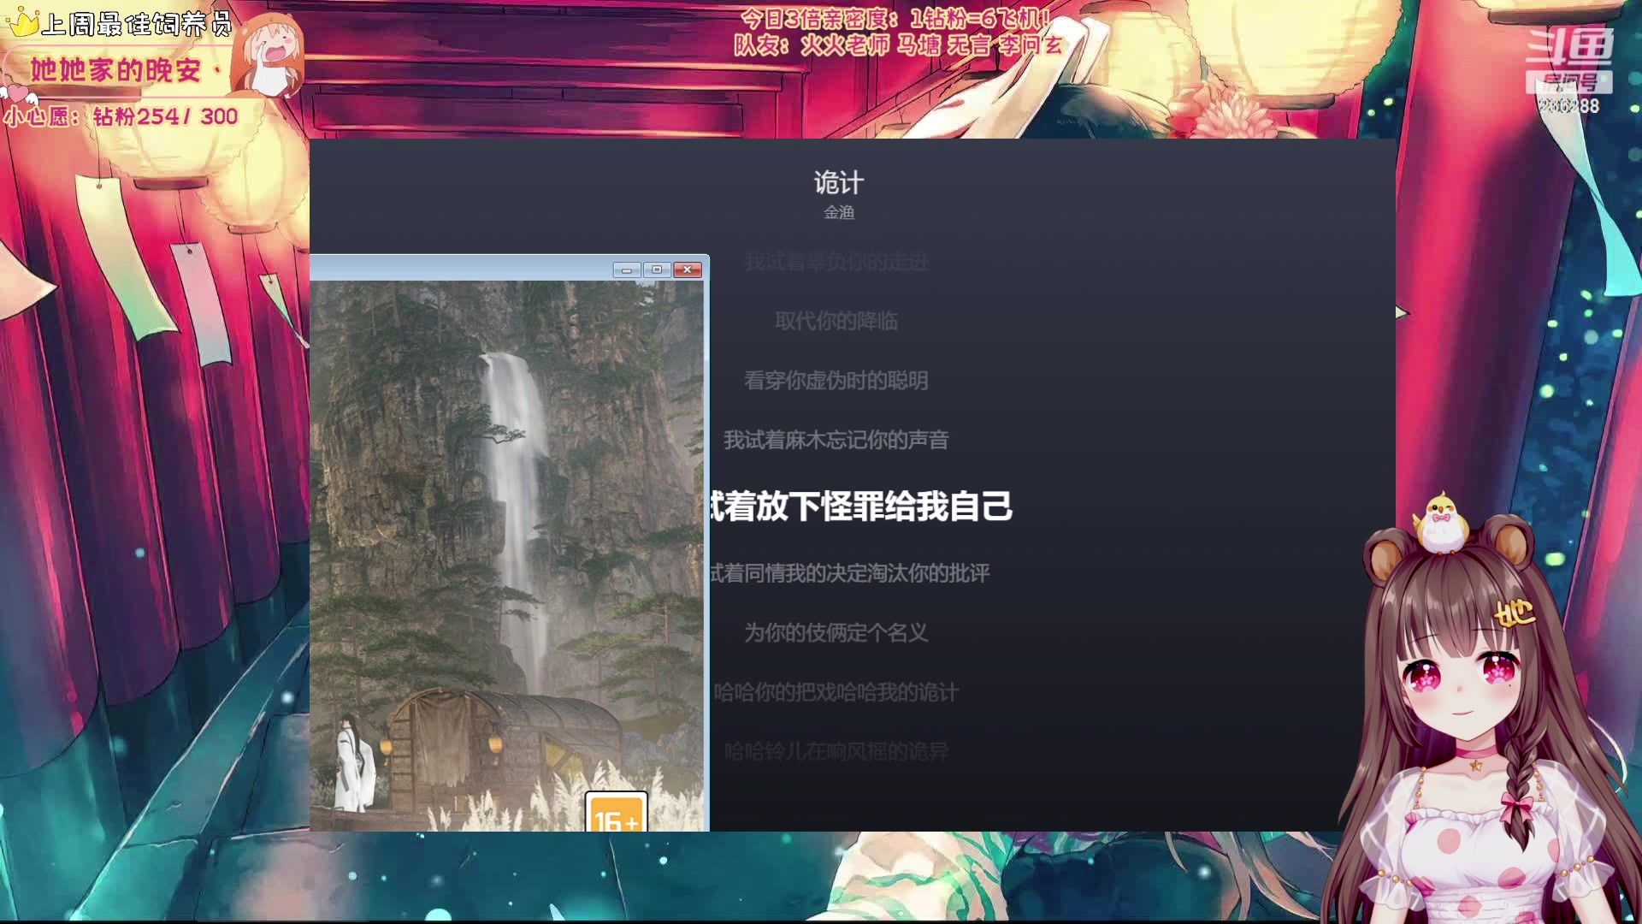Maximize the game window
The height and width of the screenshot is (924, 1642).
(x=657, y=269)
